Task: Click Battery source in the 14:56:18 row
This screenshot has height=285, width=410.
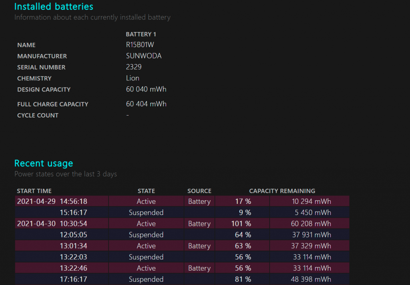Action: click(x=199, y=201)
